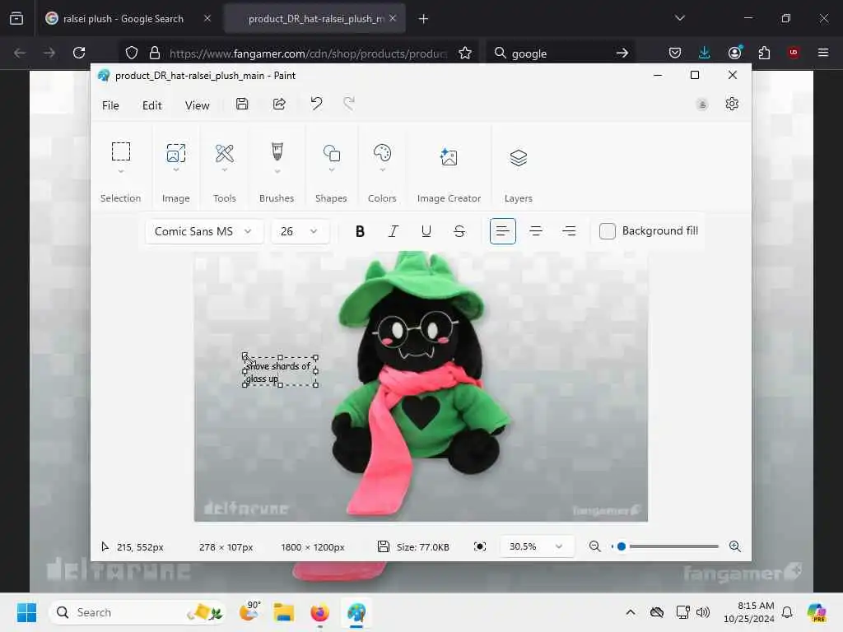Screen dimensions: 843x632
Task: Undo the last action in Paint
Action: click(x=316, y=103)
